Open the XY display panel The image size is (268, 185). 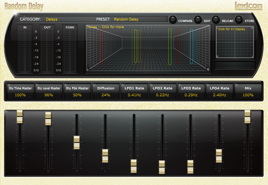235,42
